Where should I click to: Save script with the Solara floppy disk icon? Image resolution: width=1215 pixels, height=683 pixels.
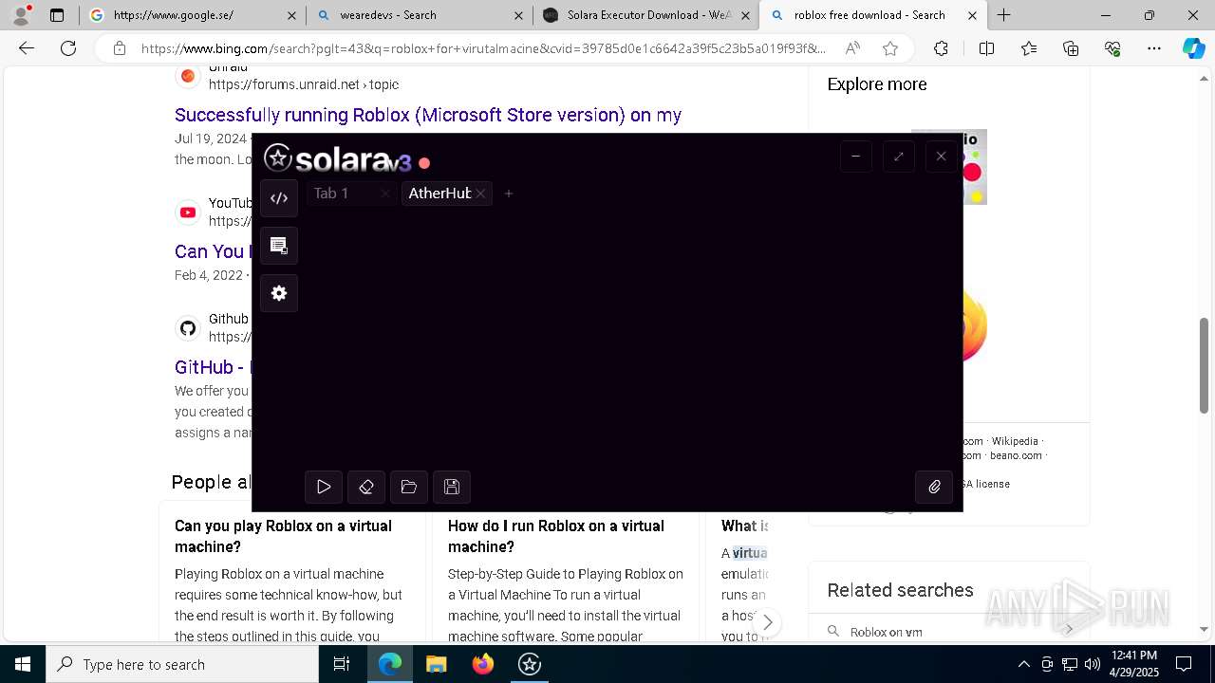[452, 487]
